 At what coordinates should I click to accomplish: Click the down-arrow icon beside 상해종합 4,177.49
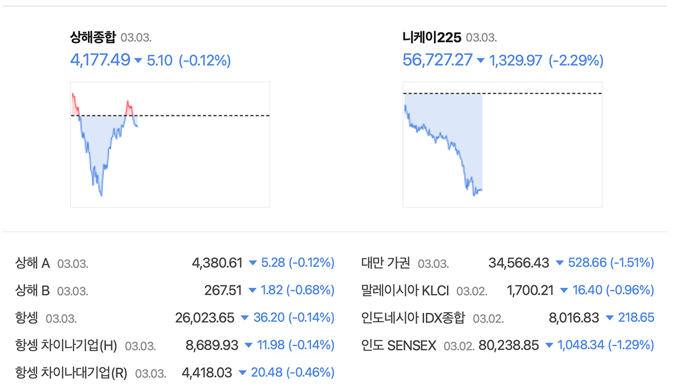coord(138,61)
